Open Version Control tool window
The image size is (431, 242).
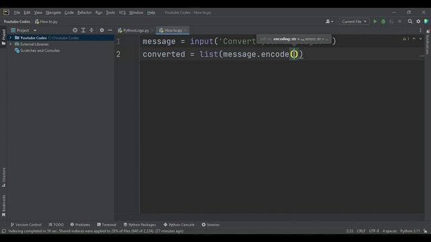pos(26,225)
